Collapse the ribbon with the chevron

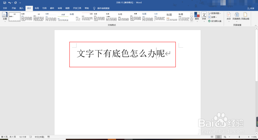point(255,25)
